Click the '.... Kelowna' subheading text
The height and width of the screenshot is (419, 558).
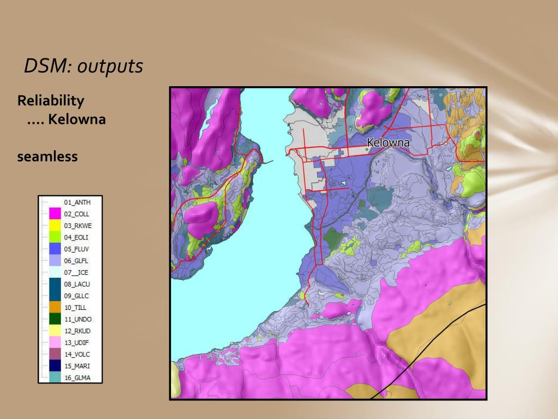[x=66, y=119]
